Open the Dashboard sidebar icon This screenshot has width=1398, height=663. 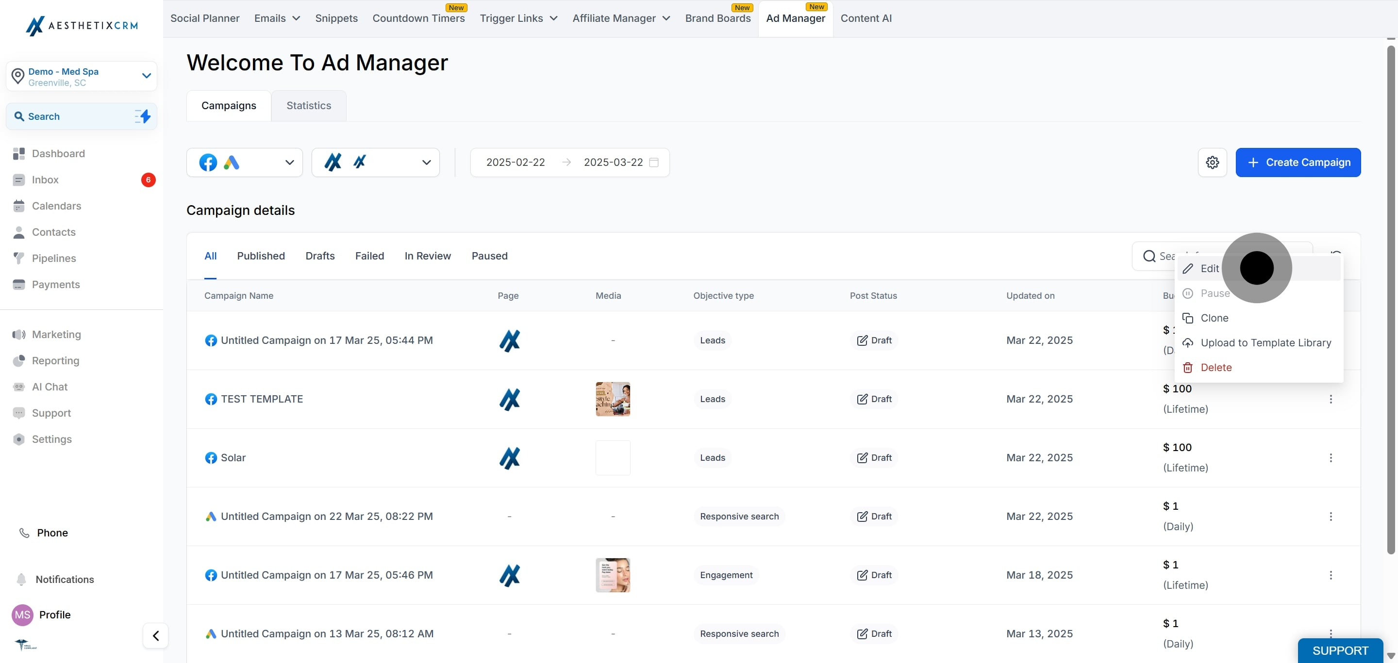(19, 153)
